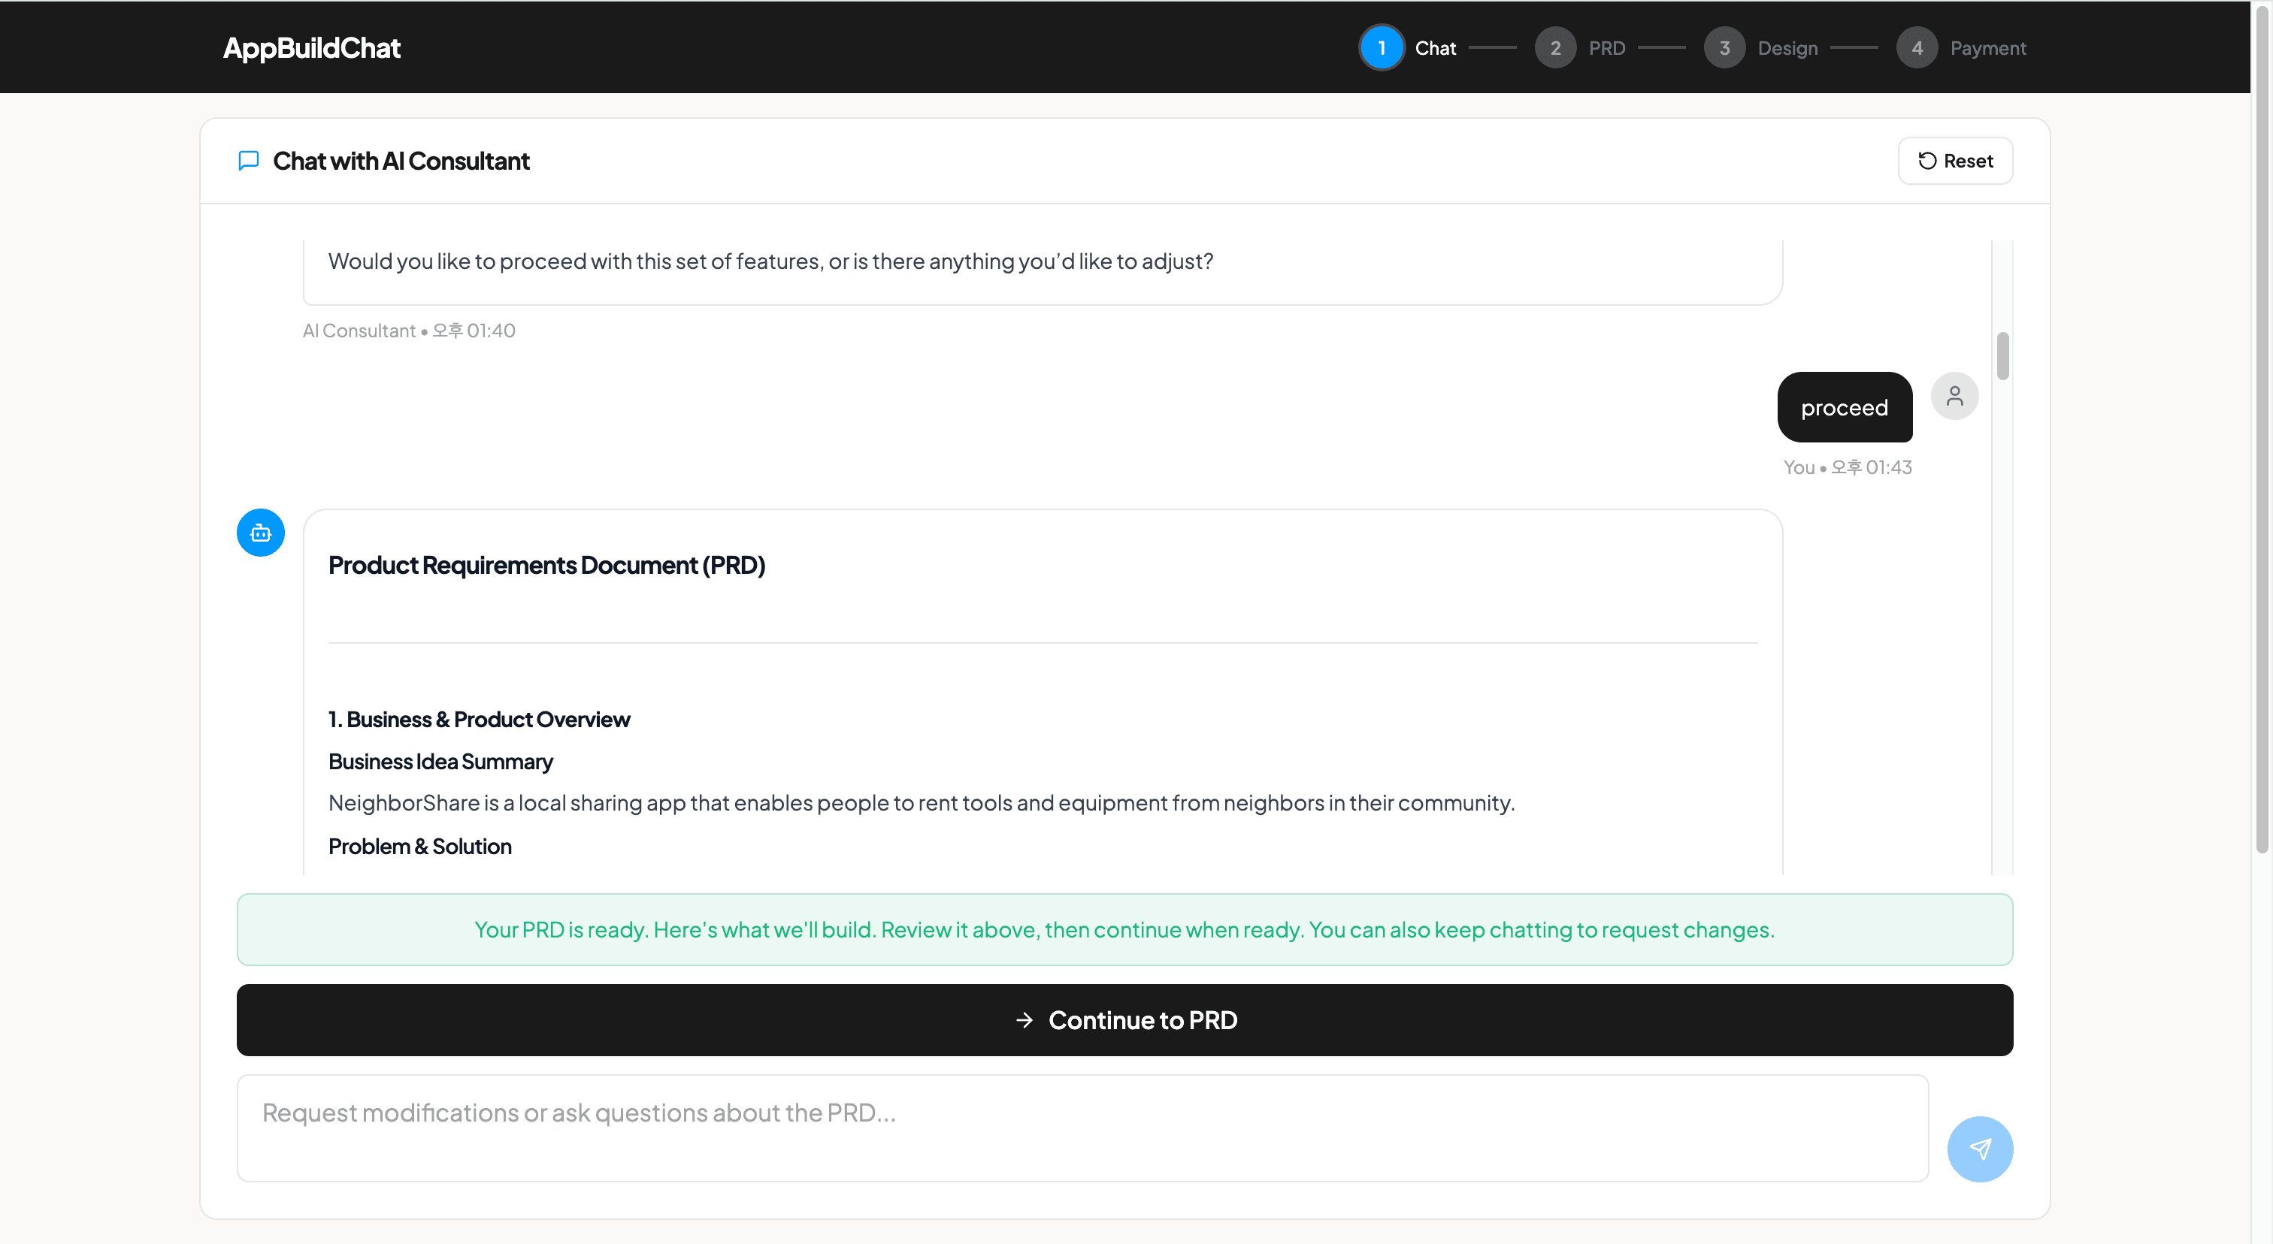Go to the Chat step label

(x=1436, y=49)
